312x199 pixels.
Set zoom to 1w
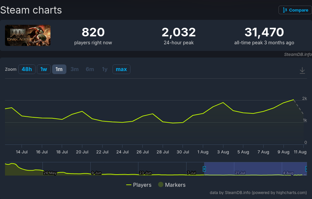[44, 69]
